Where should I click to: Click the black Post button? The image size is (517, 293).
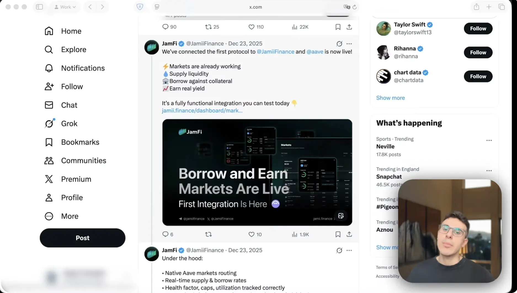point(82,238)
